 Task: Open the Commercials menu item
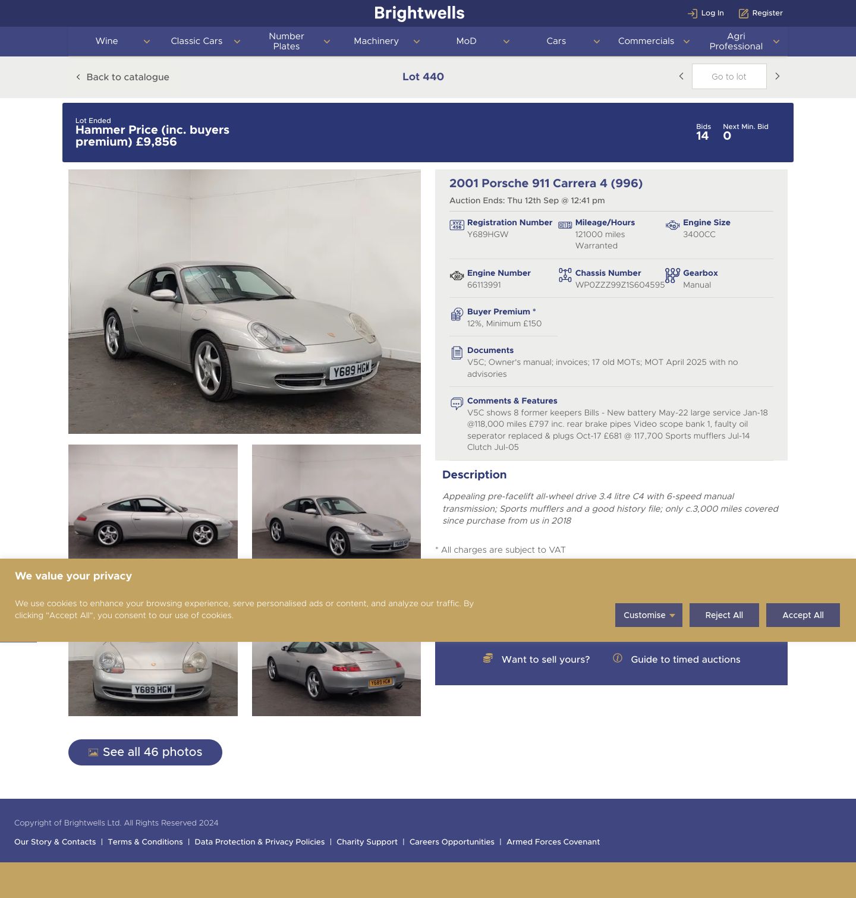(646, 41)
